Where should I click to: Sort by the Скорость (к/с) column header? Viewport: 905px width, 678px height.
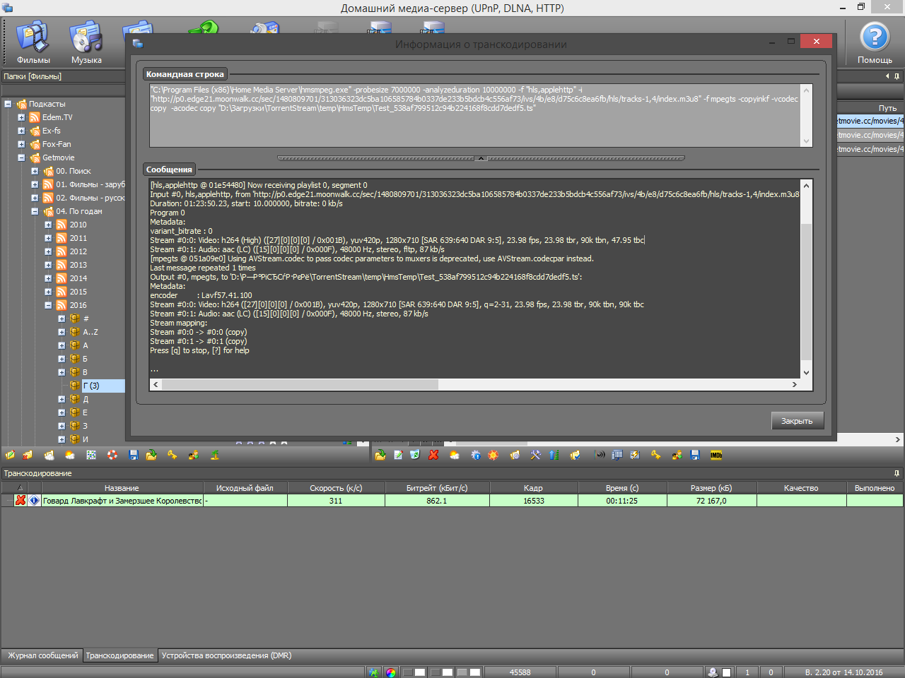(x=336, y=488)
